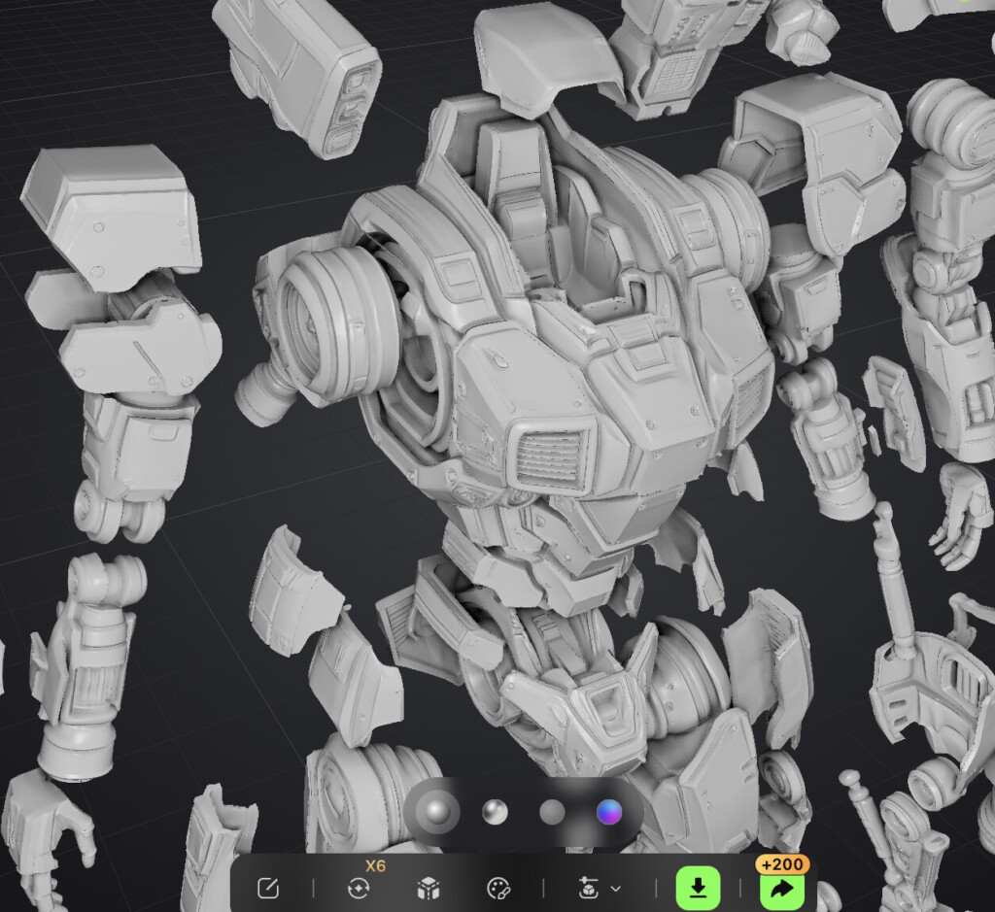Click the regenerate icon labeled X6

pos(359,888)
